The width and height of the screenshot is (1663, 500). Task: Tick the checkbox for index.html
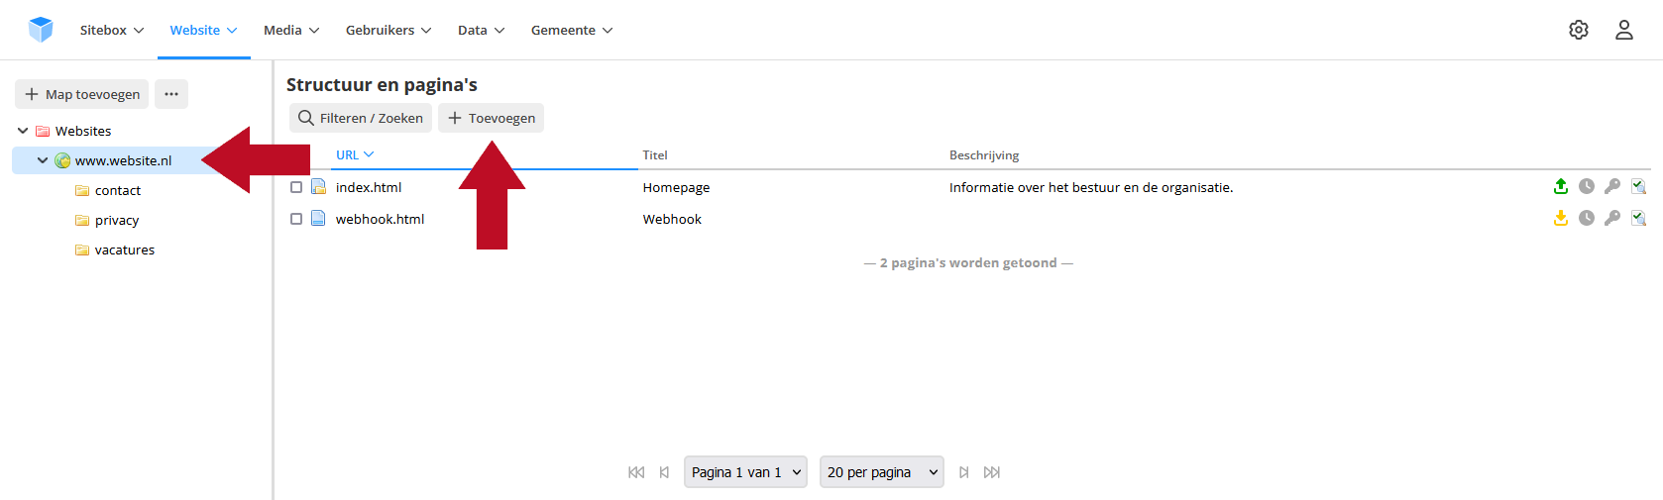[296, 187]
